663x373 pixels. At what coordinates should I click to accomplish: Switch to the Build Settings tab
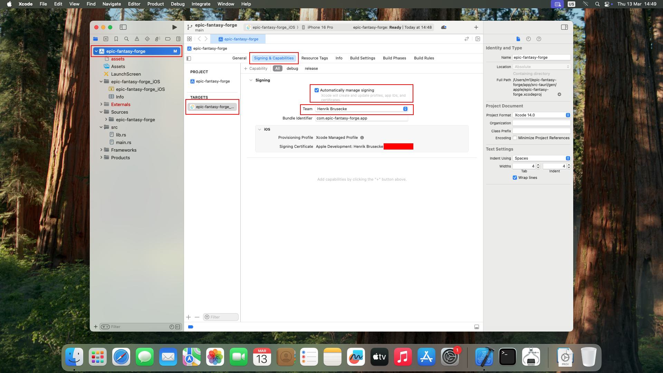[363, 58]
